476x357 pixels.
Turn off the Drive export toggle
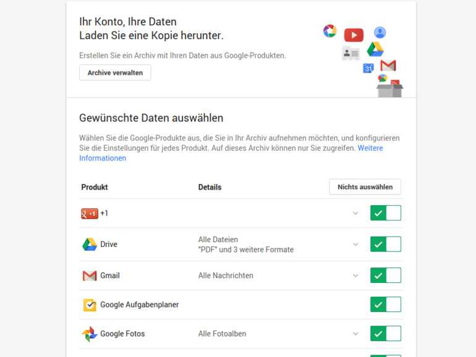(x=386, y=244)
